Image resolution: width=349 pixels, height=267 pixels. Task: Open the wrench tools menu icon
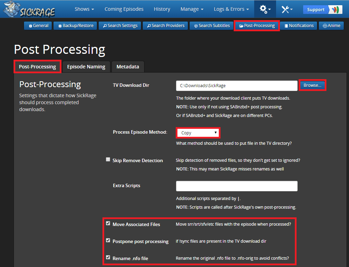(287, 9)
